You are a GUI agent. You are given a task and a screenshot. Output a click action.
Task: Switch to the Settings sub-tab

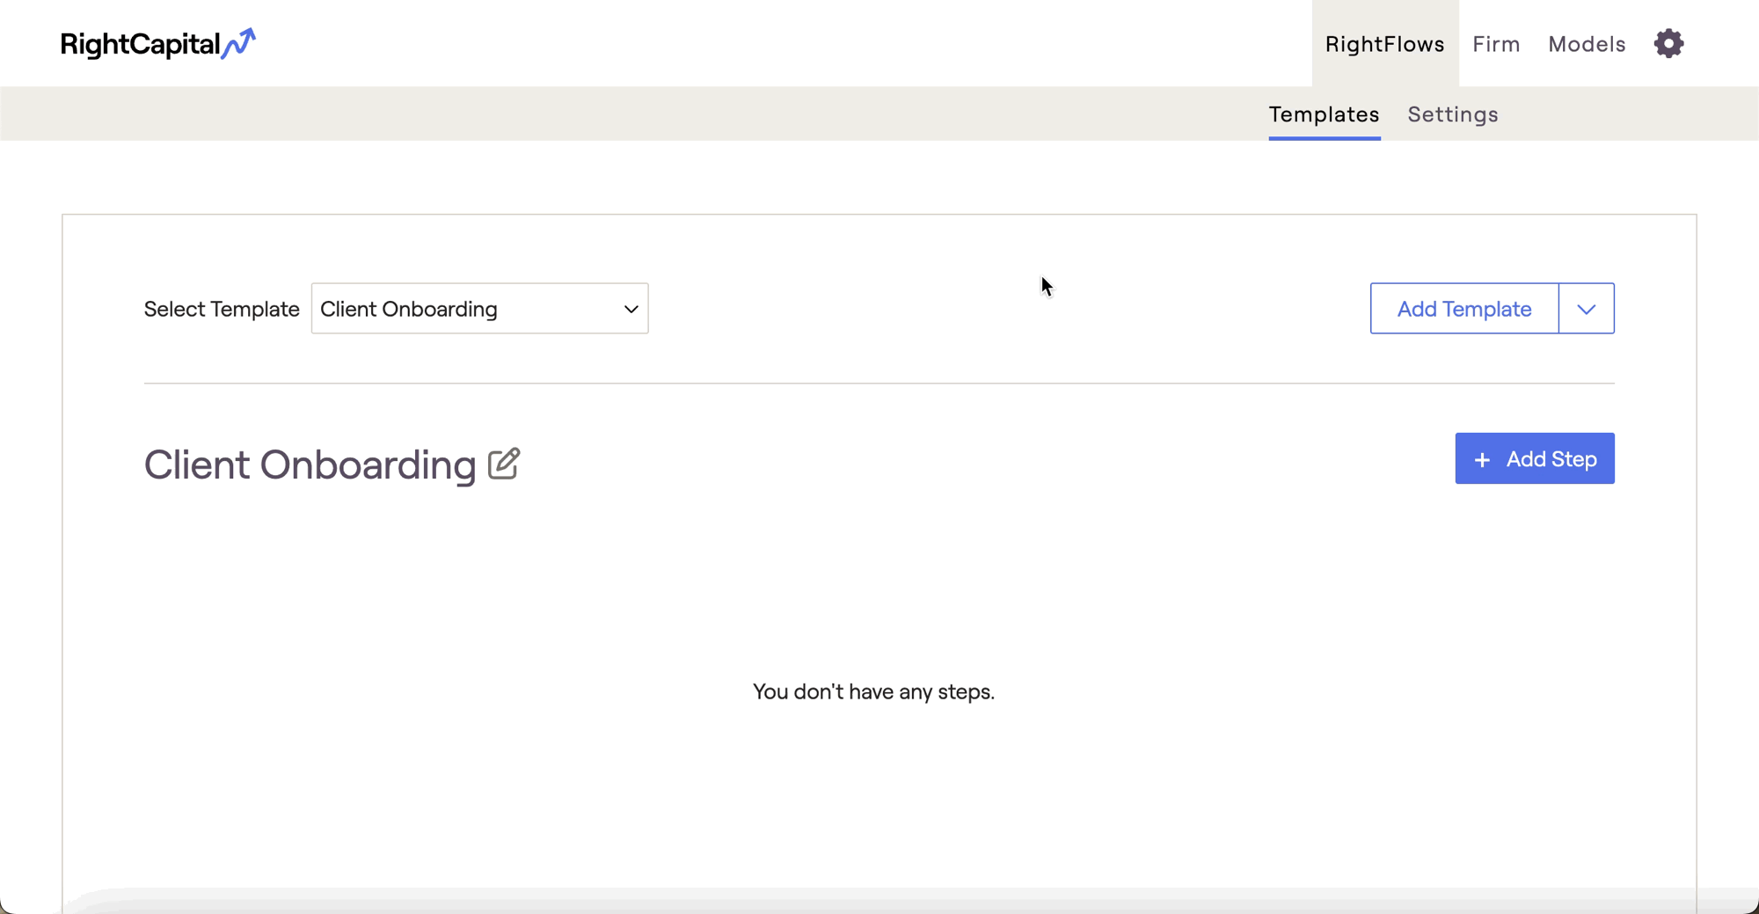(x=1452, y=114)
